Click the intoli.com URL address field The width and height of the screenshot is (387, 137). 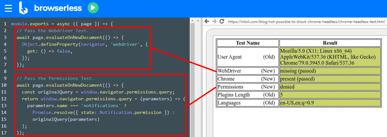click(x=306, y=22)
